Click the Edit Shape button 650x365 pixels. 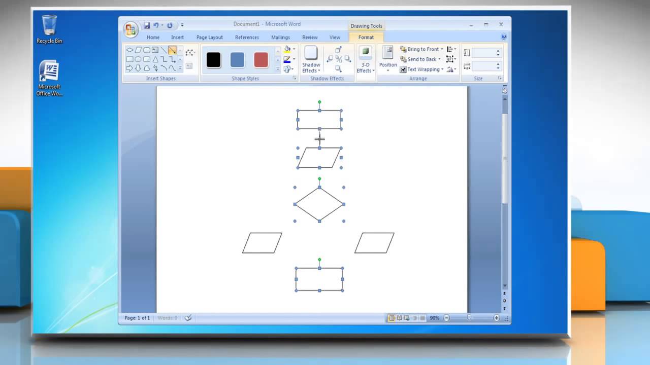point(190,52)
